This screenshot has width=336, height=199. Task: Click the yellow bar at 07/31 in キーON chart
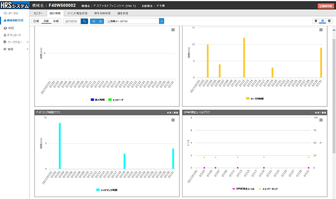(321, 63)
